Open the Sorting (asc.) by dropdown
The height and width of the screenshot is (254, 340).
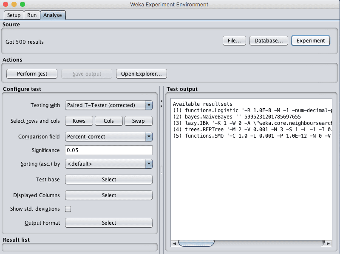(109, 164)
